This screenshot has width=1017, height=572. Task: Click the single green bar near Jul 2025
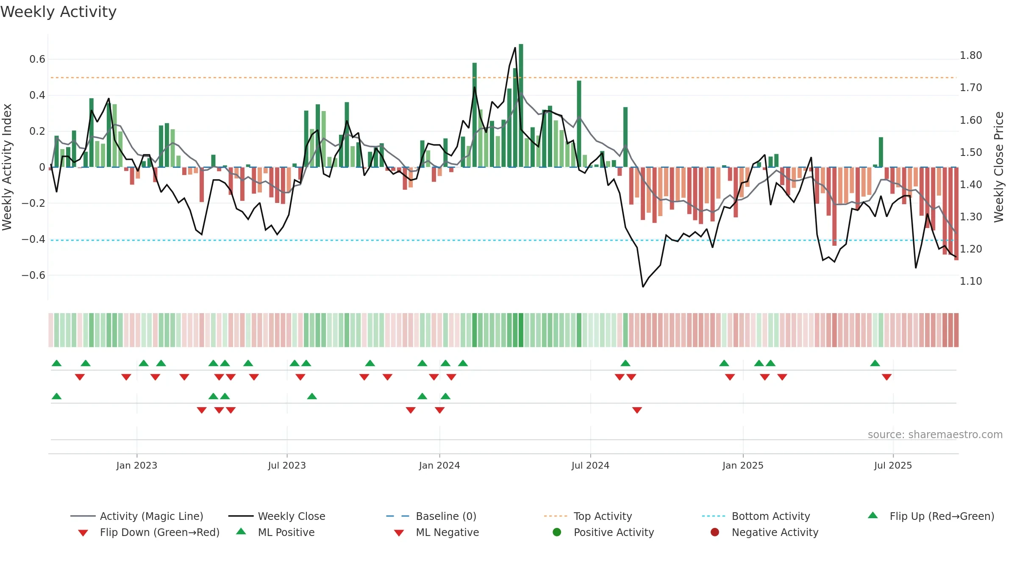(881, 152)
